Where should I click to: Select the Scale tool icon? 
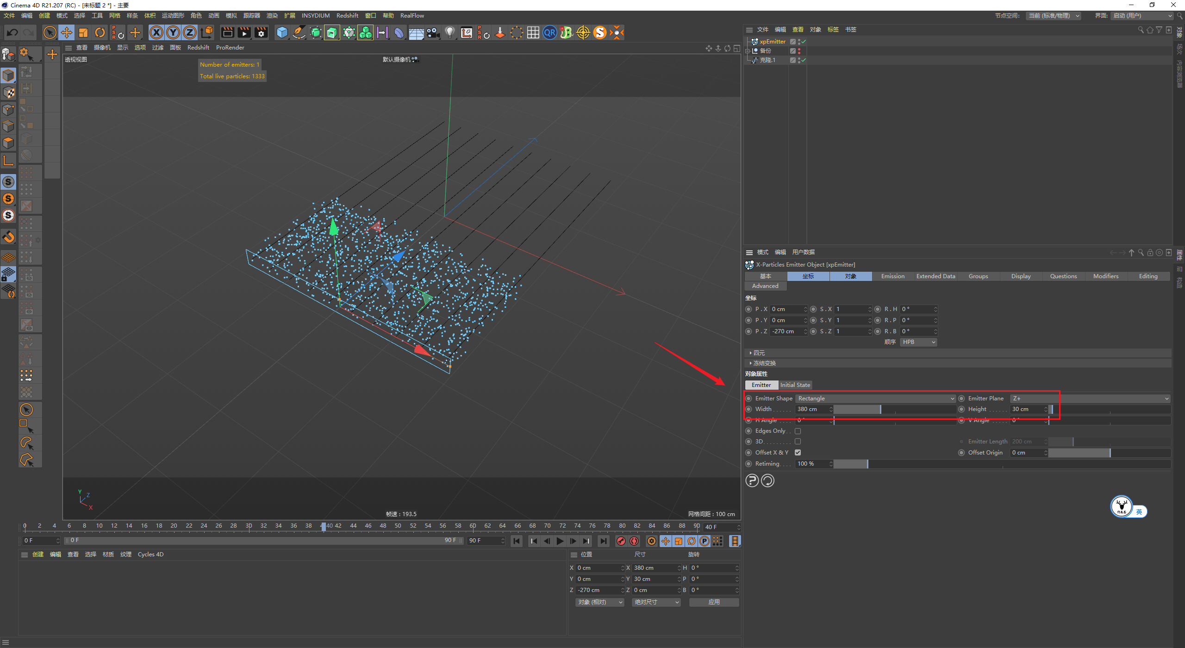point(83,32)
